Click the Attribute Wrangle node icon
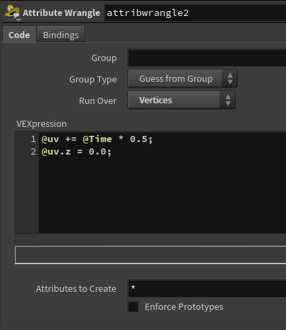 click(12, 11)
